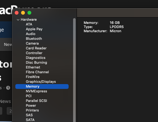Viewport: 158px width, 122px height.
Task: Open Ethernet hardware info
Action: (x=33, y=67)
